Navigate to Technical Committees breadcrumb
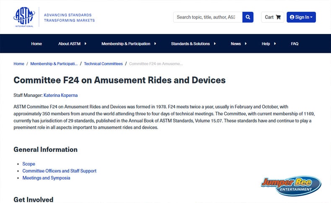 (x=103, y=64)
